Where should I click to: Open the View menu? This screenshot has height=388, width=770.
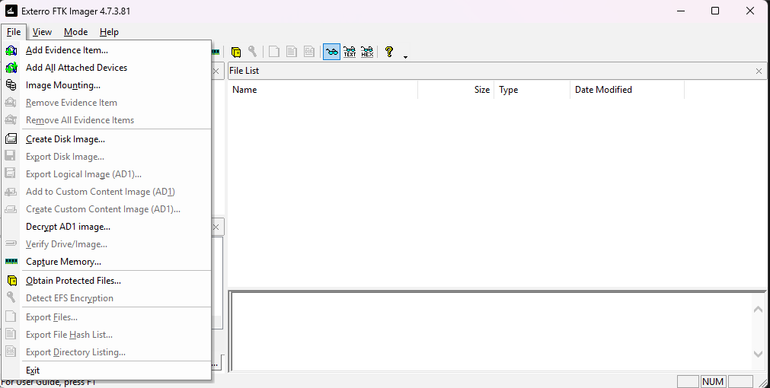42,32
